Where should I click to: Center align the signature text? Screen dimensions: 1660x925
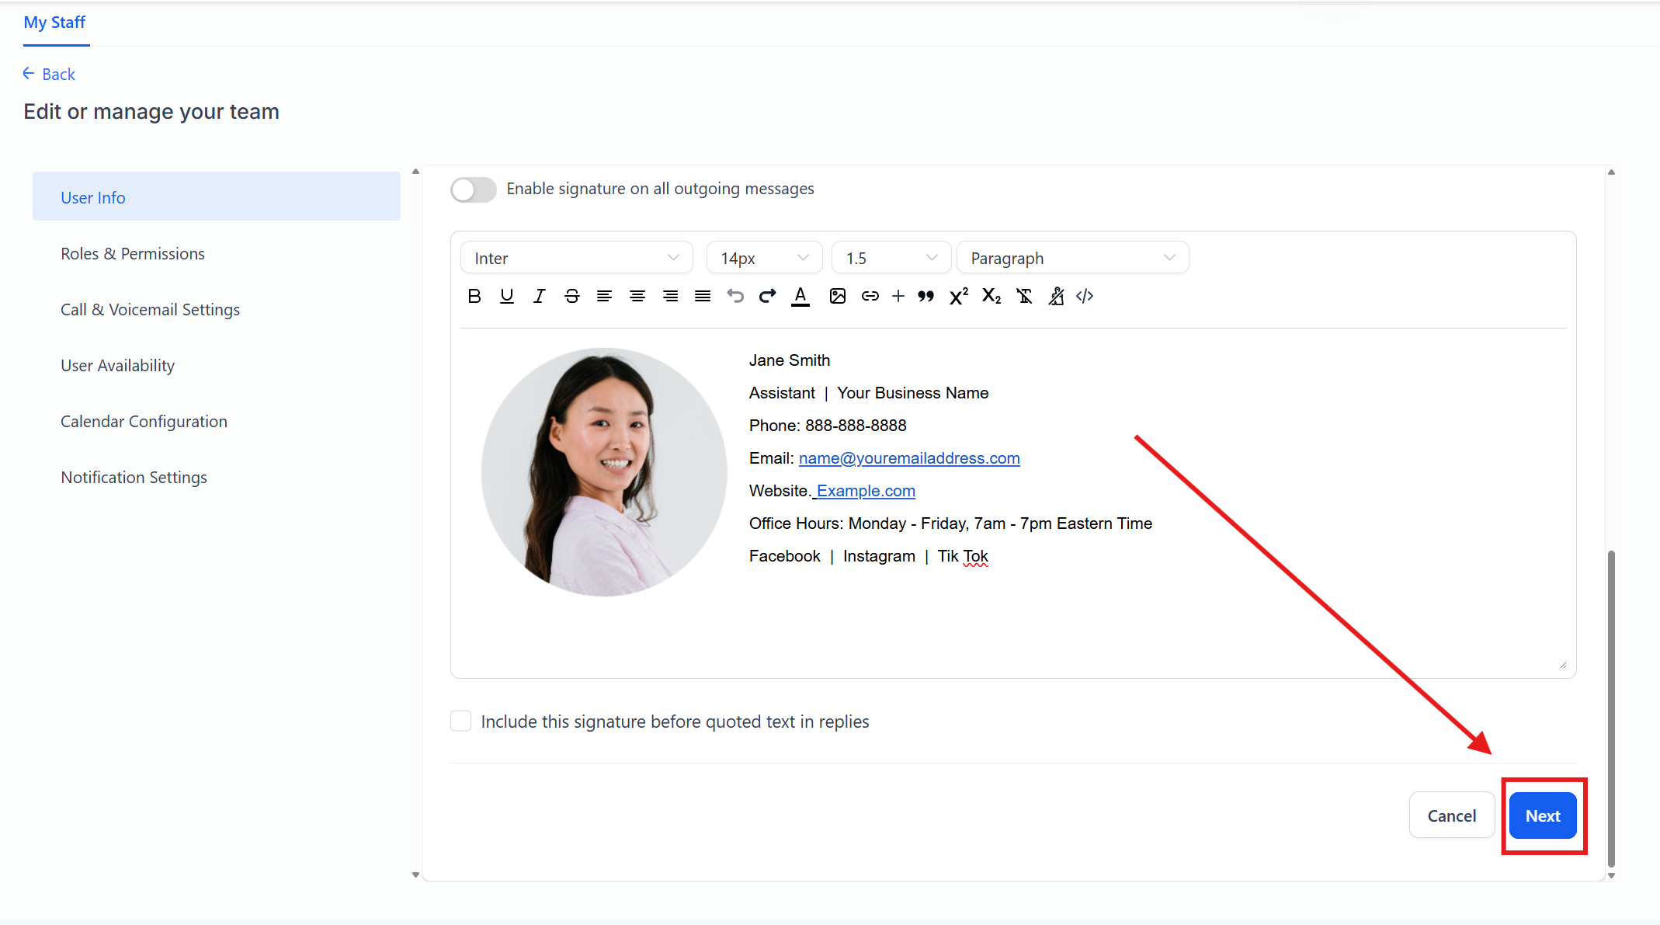coord(637,296)
